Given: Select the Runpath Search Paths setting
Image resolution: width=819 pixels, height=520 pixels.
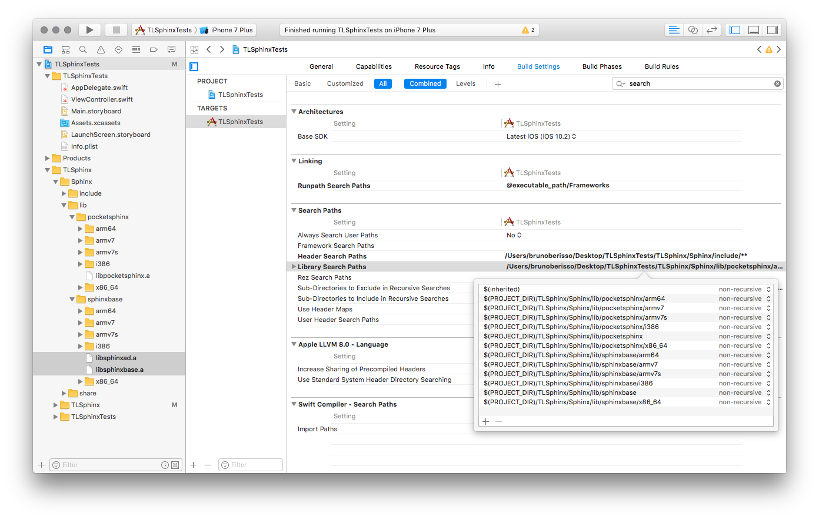Looking at the screenshot, I should [x=334, y=186].
